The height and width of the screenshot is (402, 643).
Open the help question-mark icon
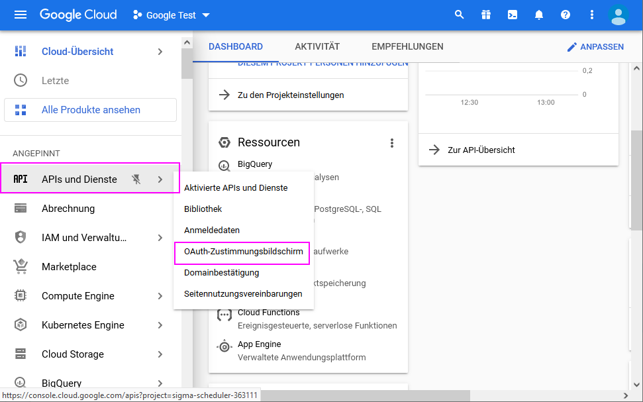pos(566,15)
